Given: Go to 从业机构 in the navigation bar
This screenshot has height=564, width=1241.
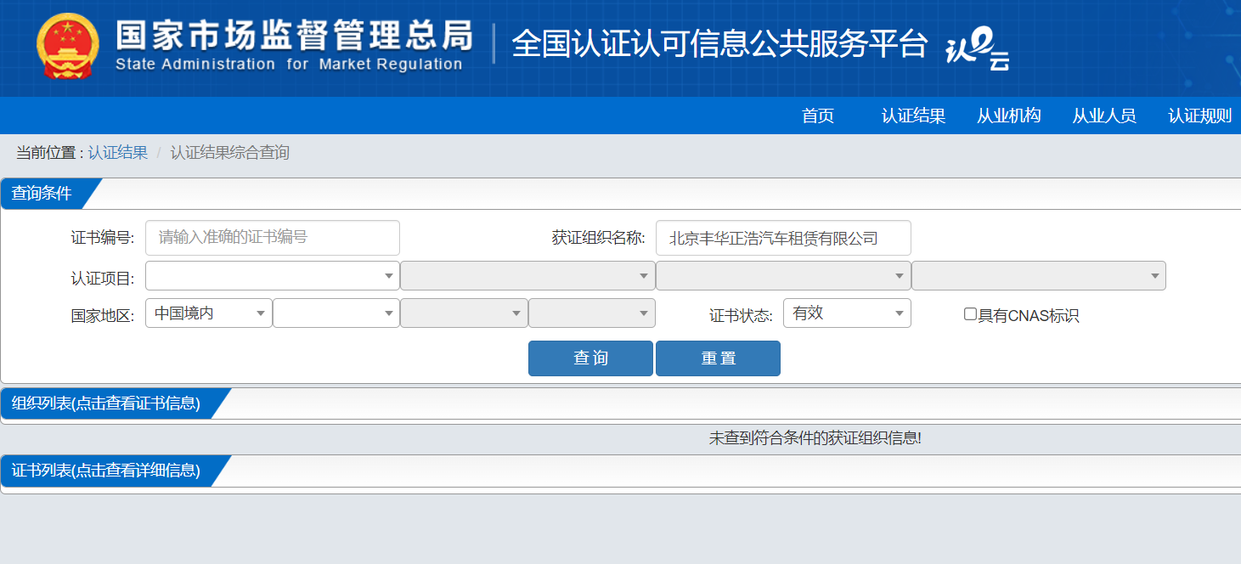Looking at the screenshot, I should (x=1008, y=116).
